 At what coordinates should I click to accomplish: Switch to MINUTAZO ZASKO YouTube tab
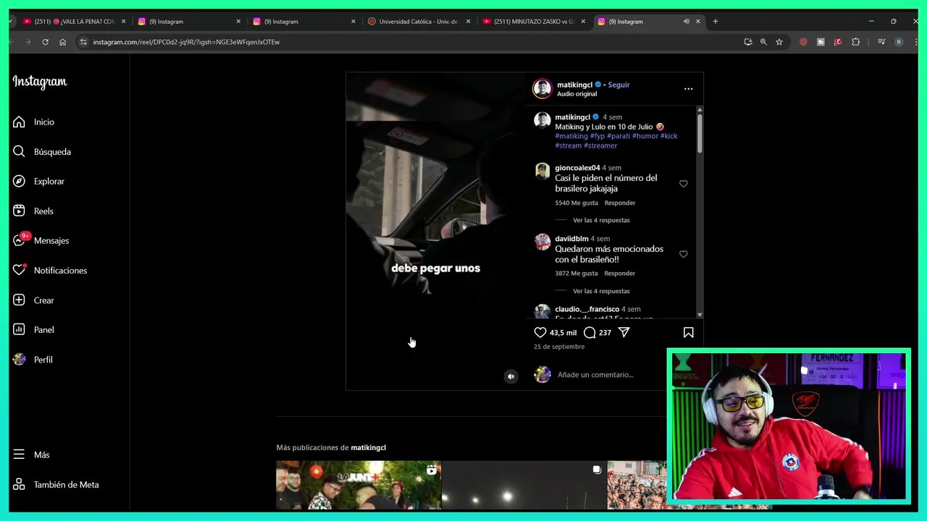pos(534,22)
